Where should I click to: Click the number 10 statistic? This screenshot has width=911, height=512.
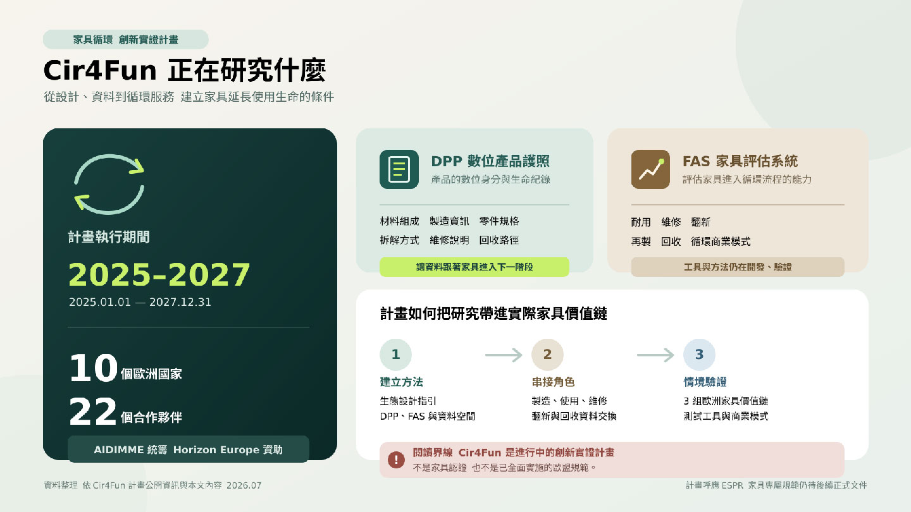point(93,369)
